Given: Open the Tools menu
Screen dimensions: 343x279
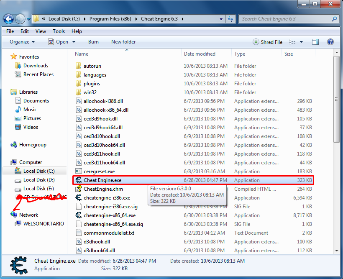Looking at the screenshot, I should point(59,31).
